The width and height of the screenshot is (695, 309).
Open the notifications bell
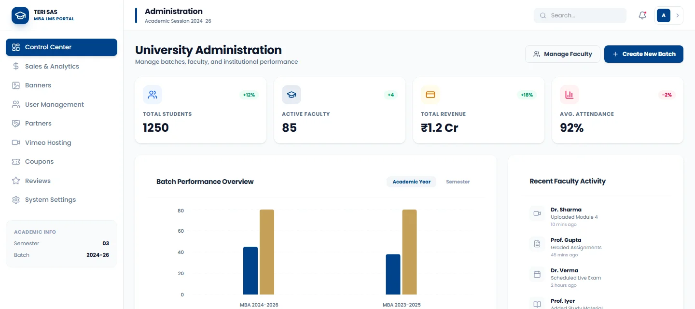click(x=642, y=15)
